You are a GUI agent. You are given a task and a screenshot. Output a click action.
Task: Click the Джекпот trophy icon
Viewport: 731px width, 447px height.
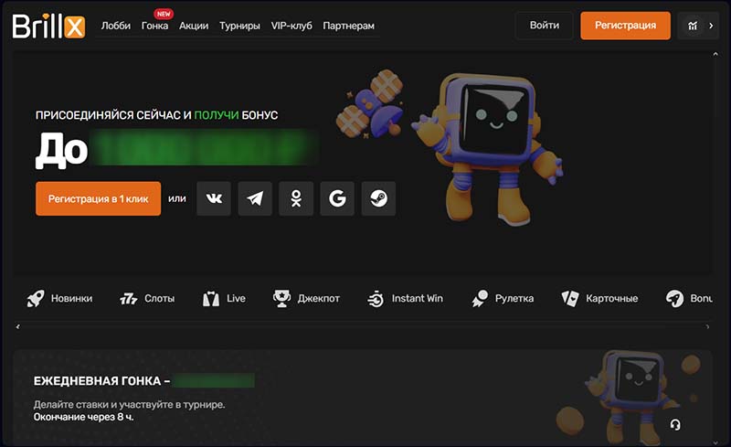point(281,298)
